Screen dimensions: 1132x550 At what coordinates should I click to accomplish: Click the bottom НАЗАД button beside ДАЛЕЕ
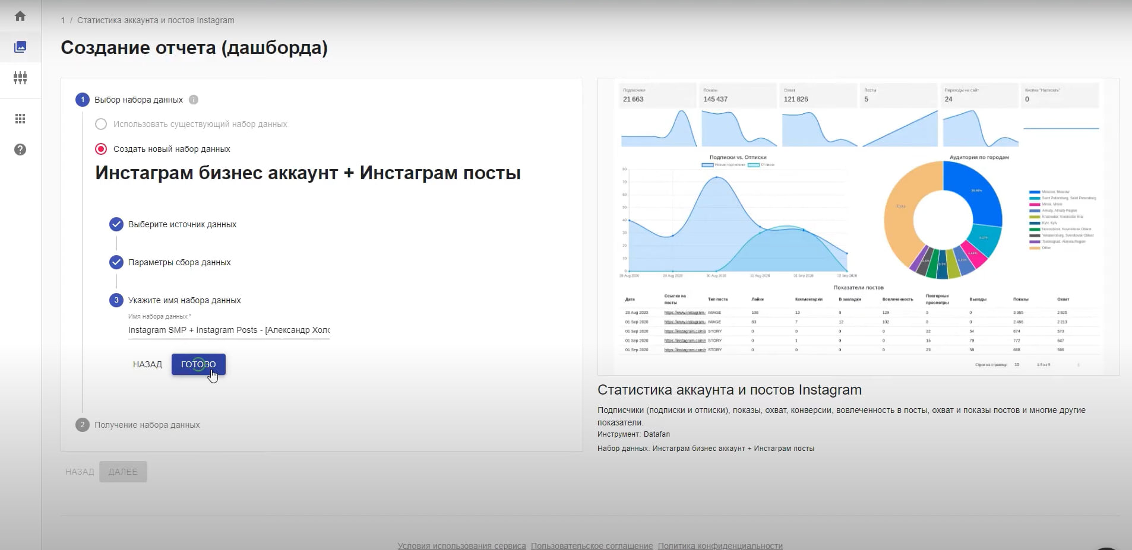click(80, 472)
